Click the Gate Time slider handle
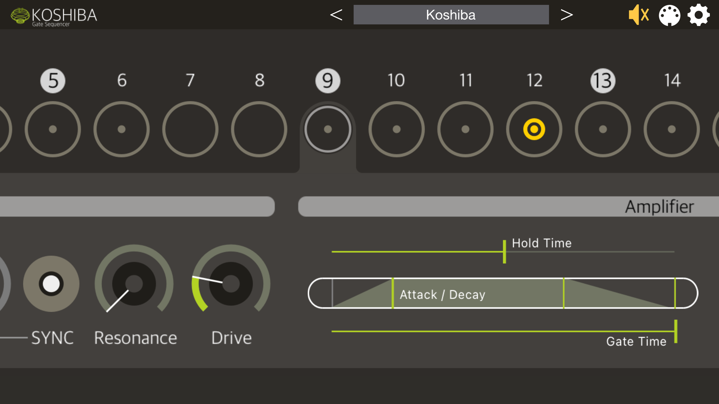 676,331
